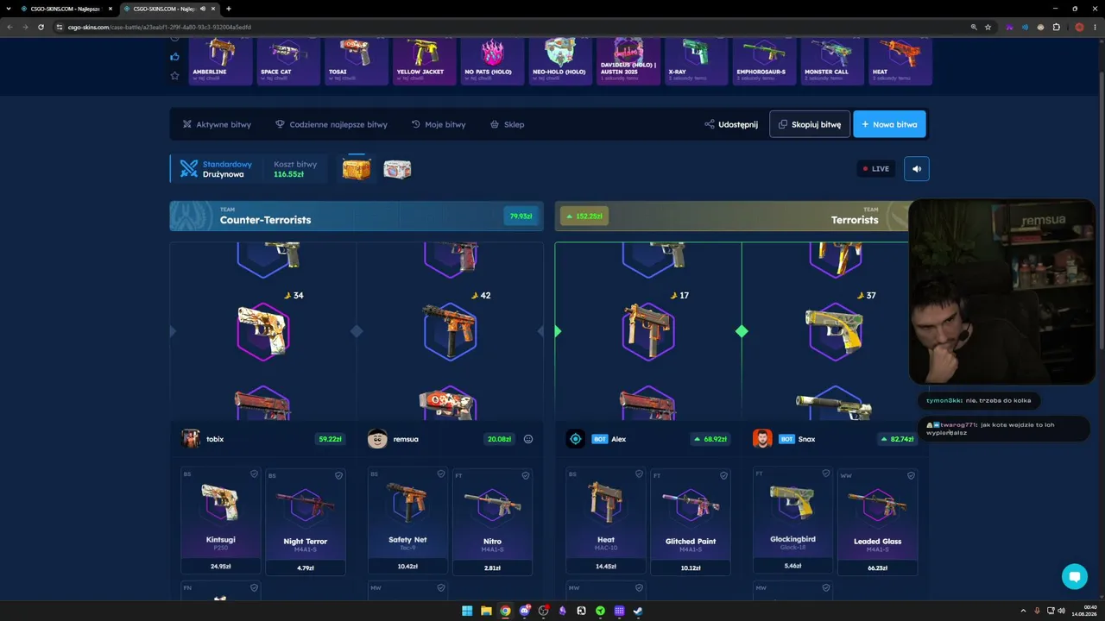This screenshot has height=621, width=1105.
Task: Click bot Snax's avatar icon
Action: pyautogui.click(x=762, y=439)
